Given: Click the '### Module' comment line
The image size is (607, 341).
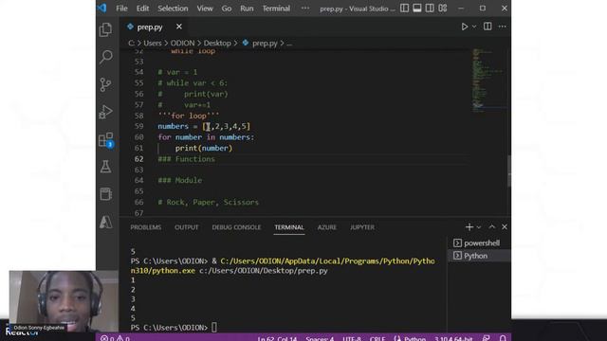Looking at the screenshot, I should (179, 181).
